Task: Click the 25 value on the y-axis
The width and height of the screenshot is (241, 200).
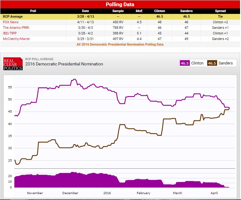Action: coord(10,160)
